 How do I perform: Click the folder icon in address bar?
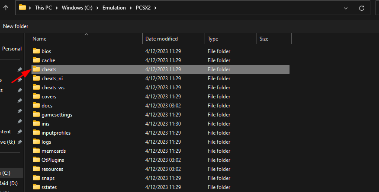click(22, 7)
